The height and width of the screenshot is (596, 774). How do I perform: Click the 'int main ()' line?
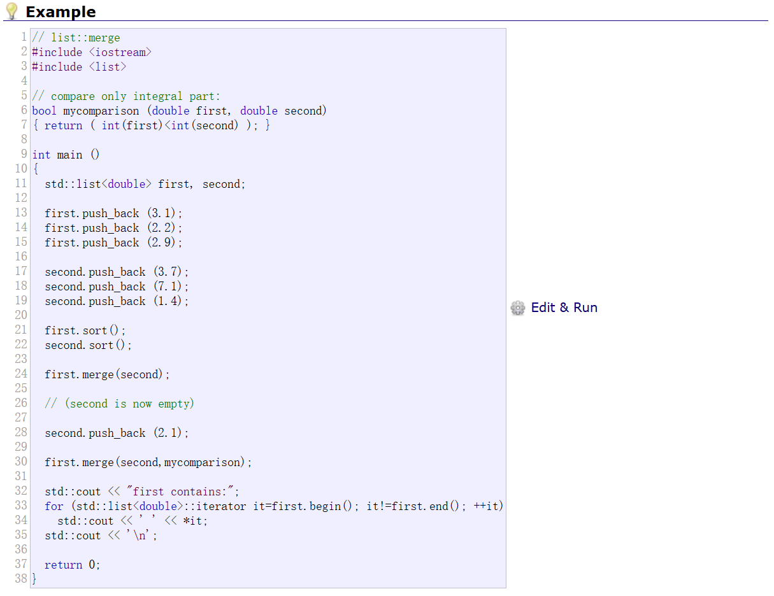click(66, 155)
